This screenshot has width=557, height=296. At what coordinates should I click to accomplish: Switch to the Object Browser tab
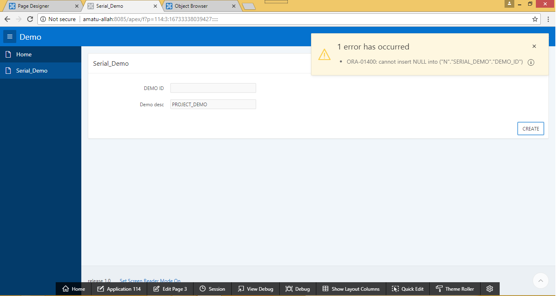191,6
